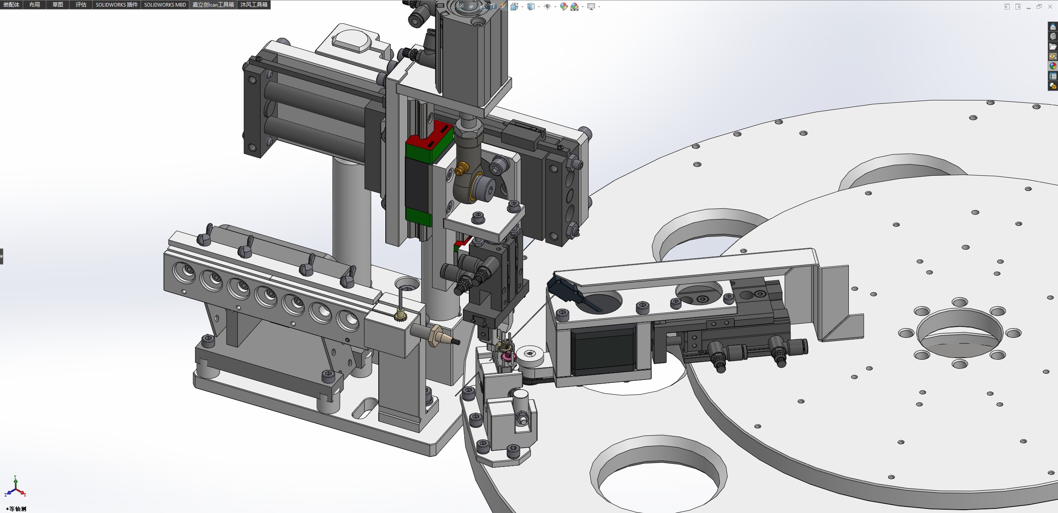Click the bottom task pane icon with yellow cube
The width and height of the screenshot is (1058, 513).
click(1053, 86)
